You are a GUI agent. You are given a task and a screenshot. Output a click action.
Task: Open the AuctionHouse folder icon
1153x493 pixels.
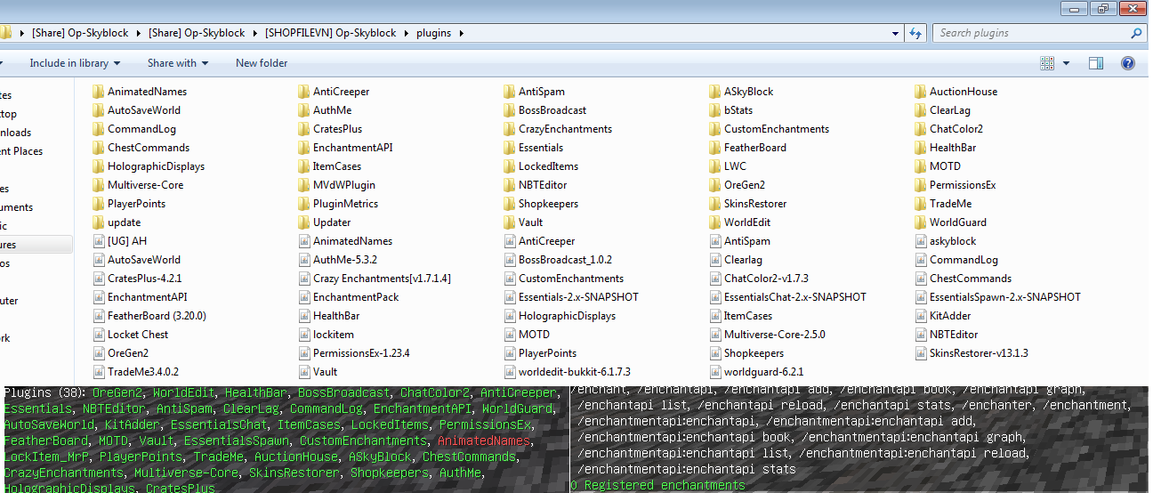click(x=920, y=92)
